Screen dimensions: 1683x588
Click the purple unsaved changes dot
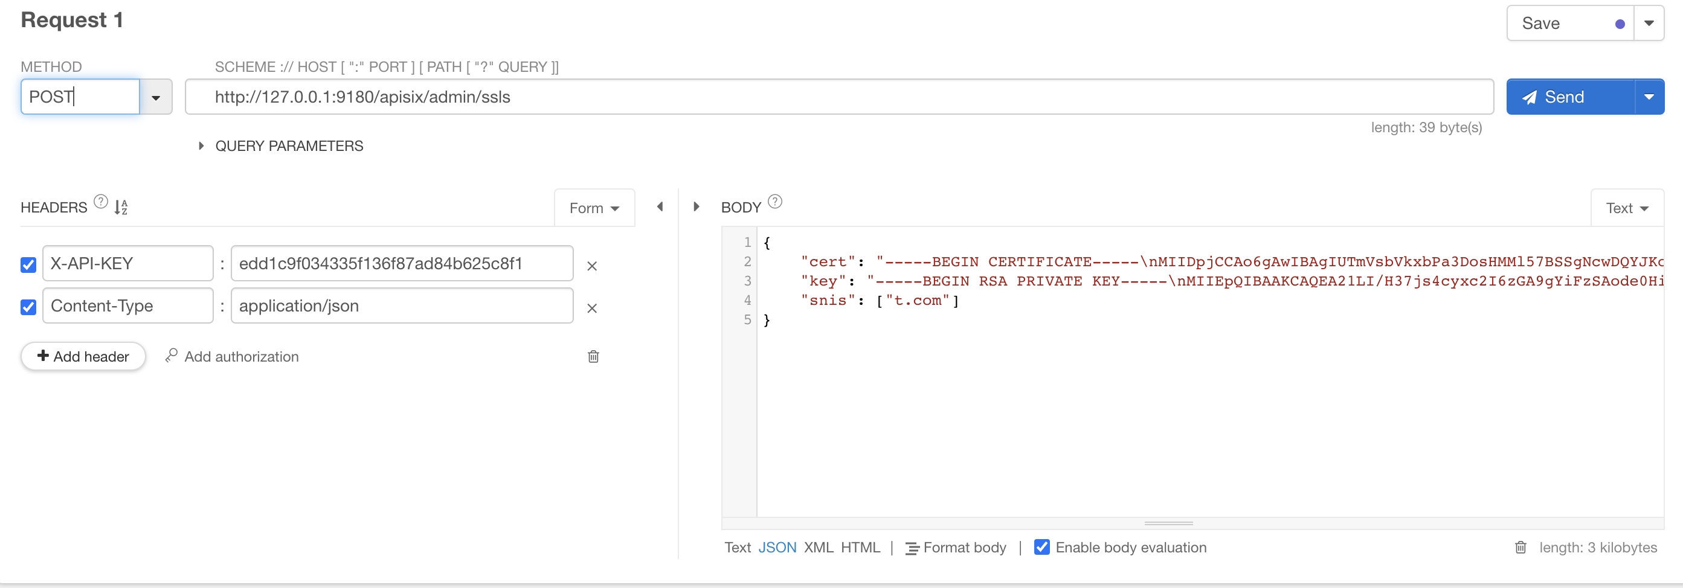click(x=1620, y=23)
